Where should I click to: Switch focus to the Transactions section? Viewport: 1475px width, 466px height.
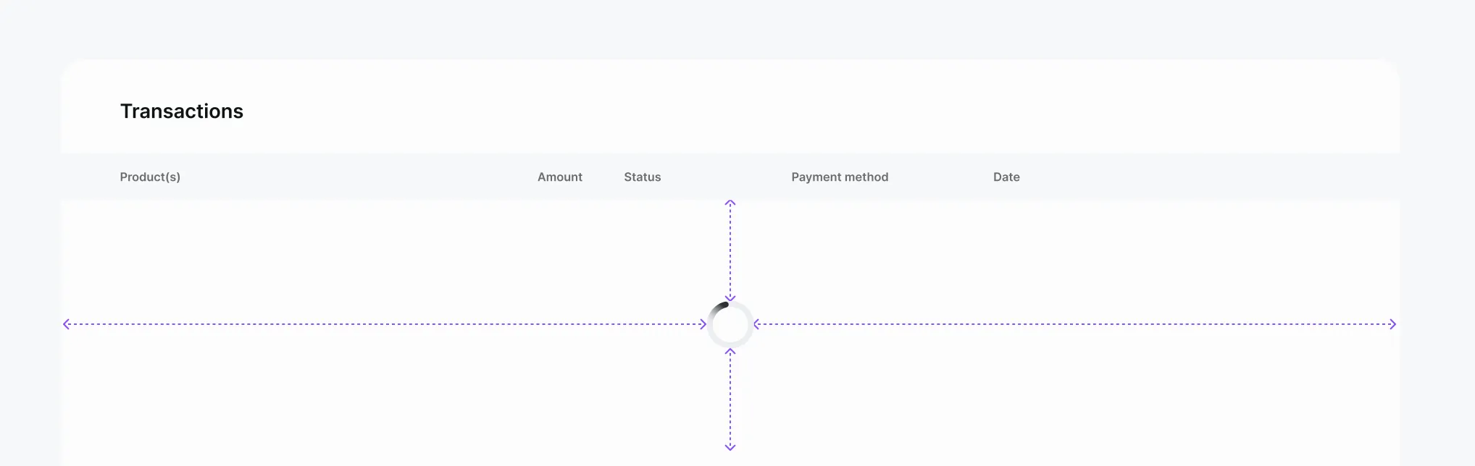click(x=182, y=111)
